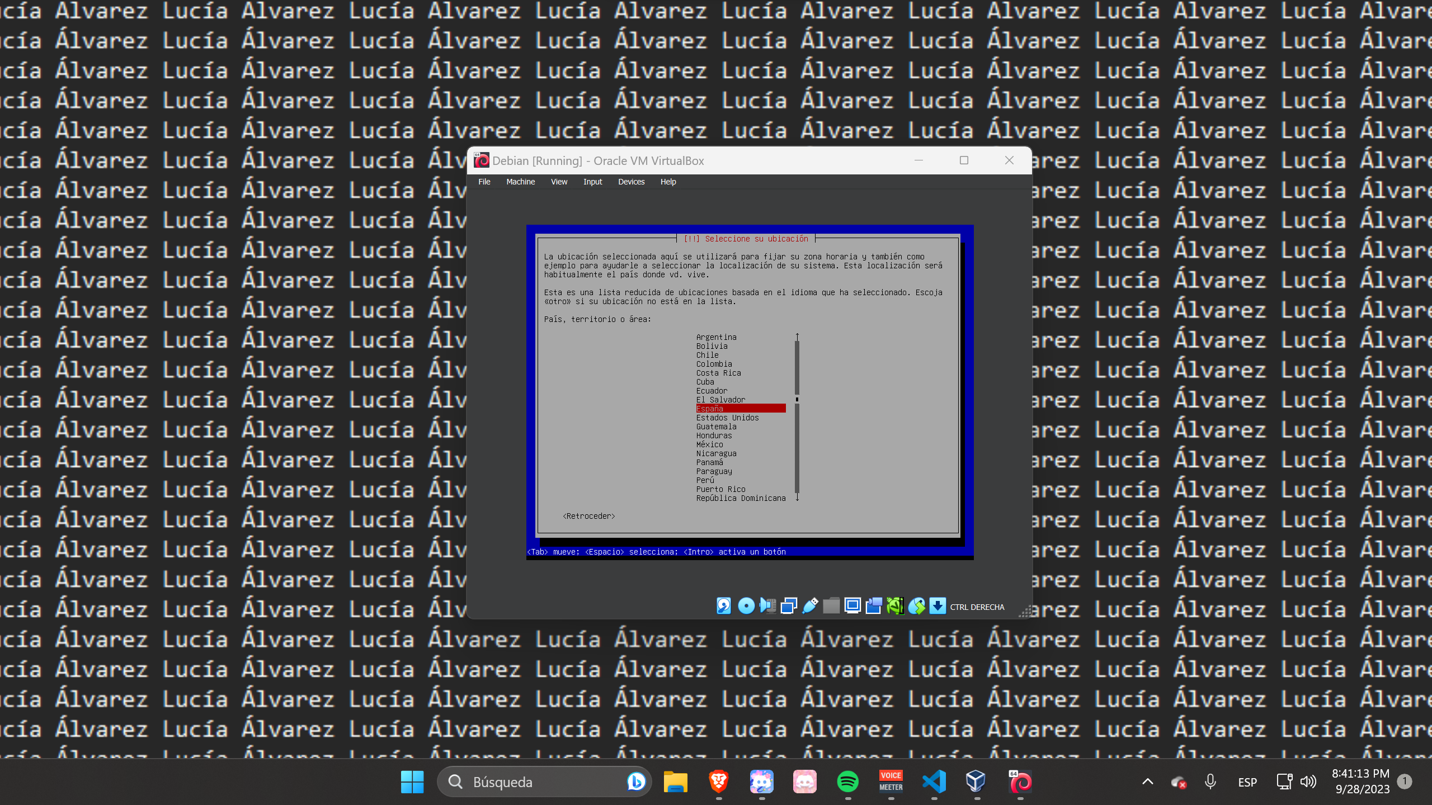Click the network adapters status icon

click(789, 606)
